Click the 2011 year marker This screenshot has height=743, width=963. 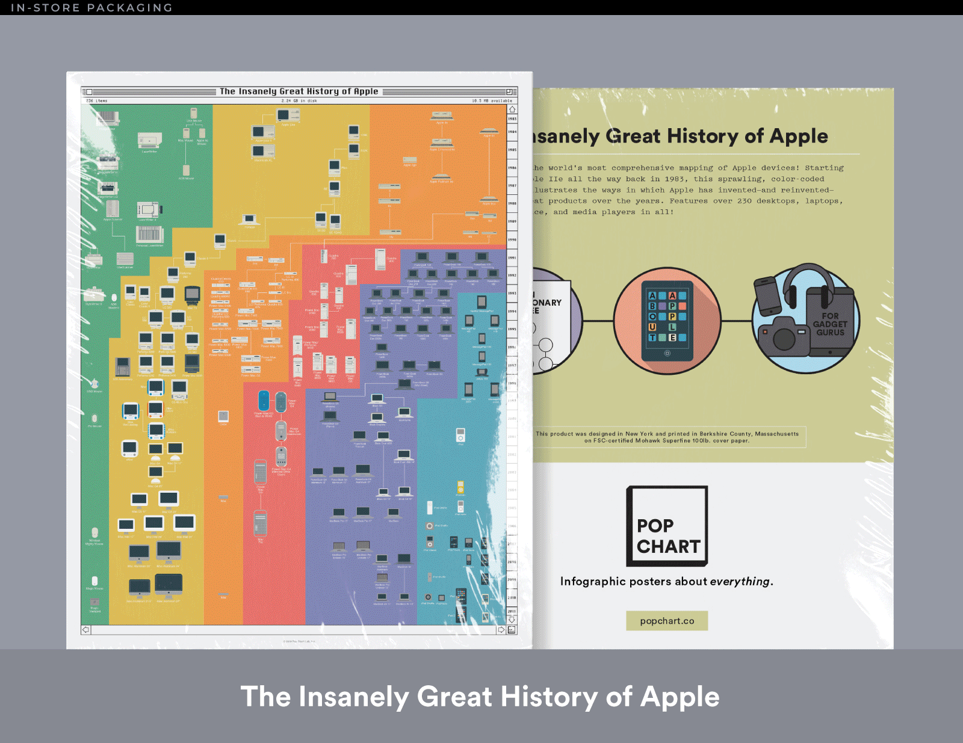point(512,611)
